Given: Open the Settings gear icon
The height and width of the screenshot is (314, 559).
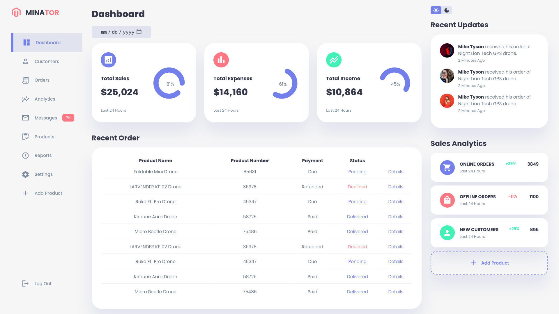Looking at the screenshot, I should click(26, 174).
